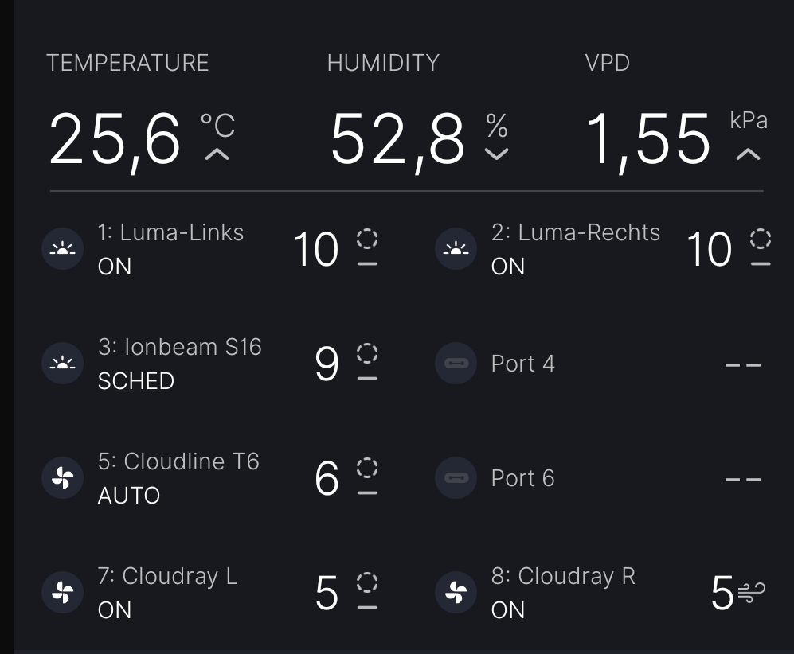The image size is (794, 654).
Task: Select the Port 4 connector icon
Action: click(456, 364)
